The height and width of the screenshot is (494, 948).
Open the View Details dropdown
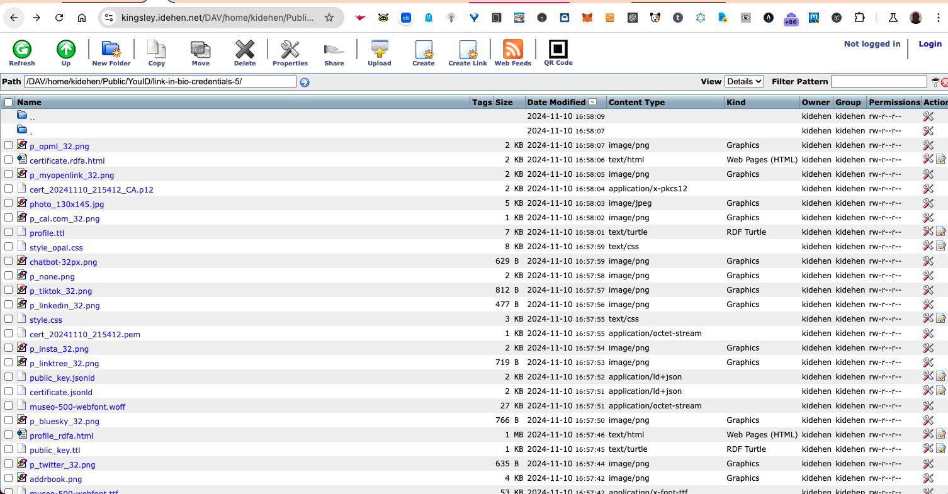pos(744,81)
